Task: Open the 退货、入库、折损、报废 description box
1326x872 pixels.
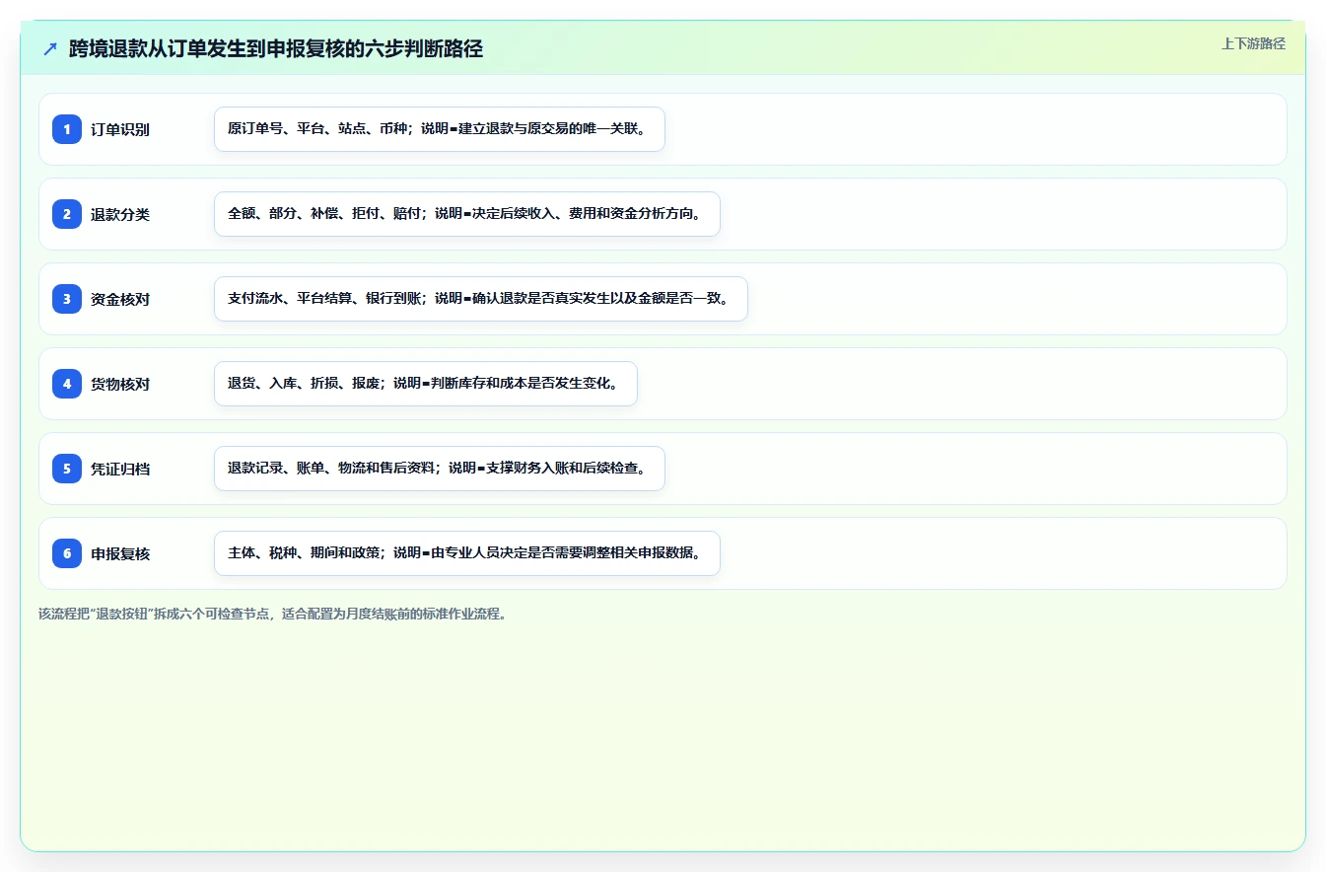Action: click(x=426, y=384)
